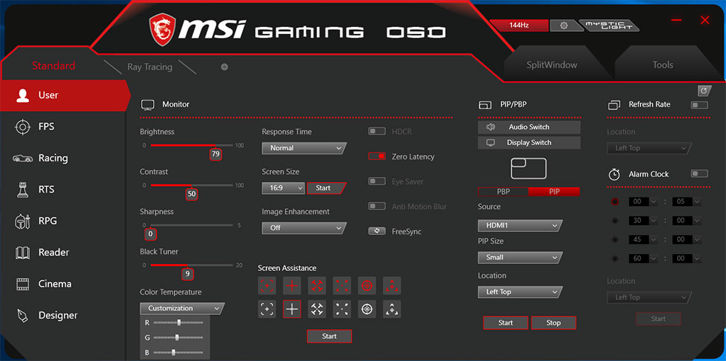The image size is (726, 361).
Task: Open FPS mode with the target icon
Action: [22, 127]
